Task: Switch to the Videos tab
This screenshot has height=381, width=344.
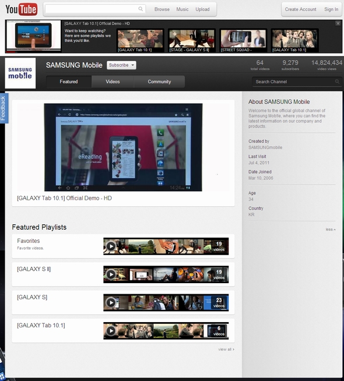Action: click(113, 82)
